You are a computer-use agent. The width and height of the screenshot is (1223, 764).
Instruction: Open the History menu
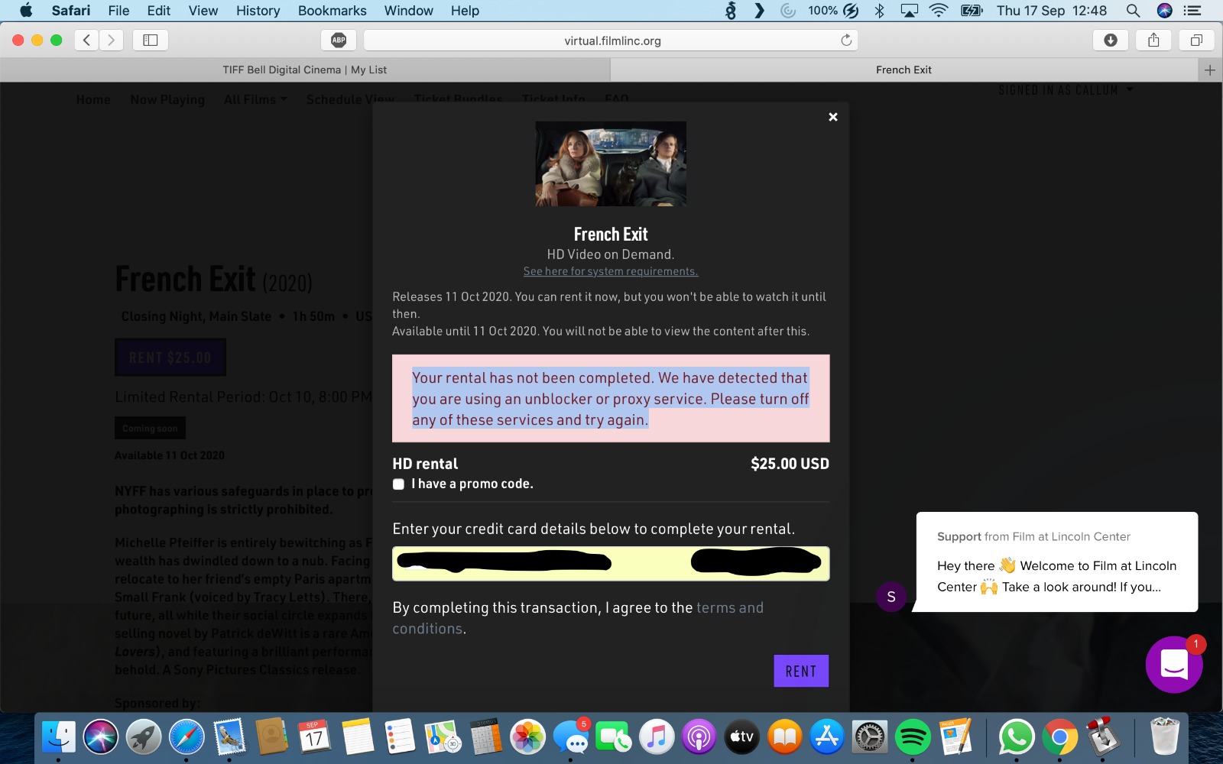click(x=258, y=11)
